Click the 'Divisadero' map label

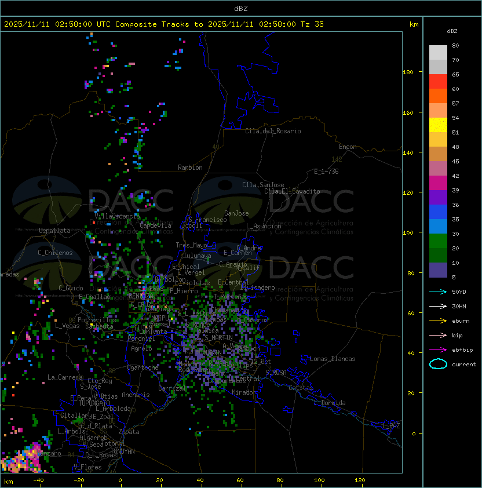tap(257, 287)
